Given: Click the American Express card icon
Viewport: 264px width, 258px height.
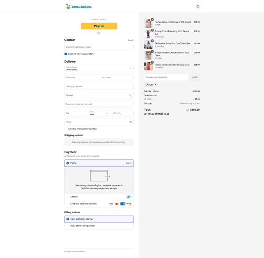Looking at the screenshot, I should 123,204.
